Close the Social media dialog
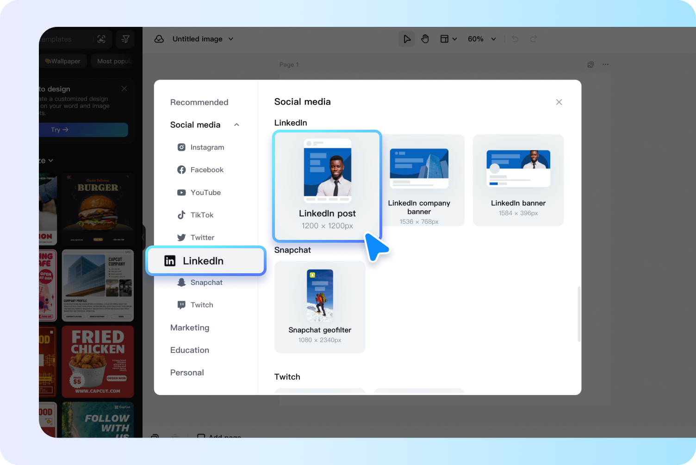 pos(559,102)
